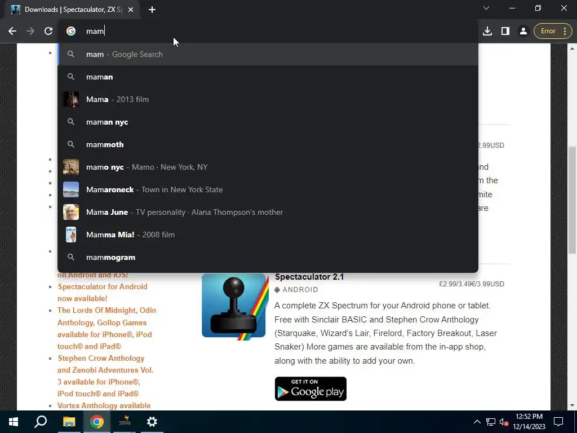Open the taskbar clock and date
577x433 pixels.
529,422
